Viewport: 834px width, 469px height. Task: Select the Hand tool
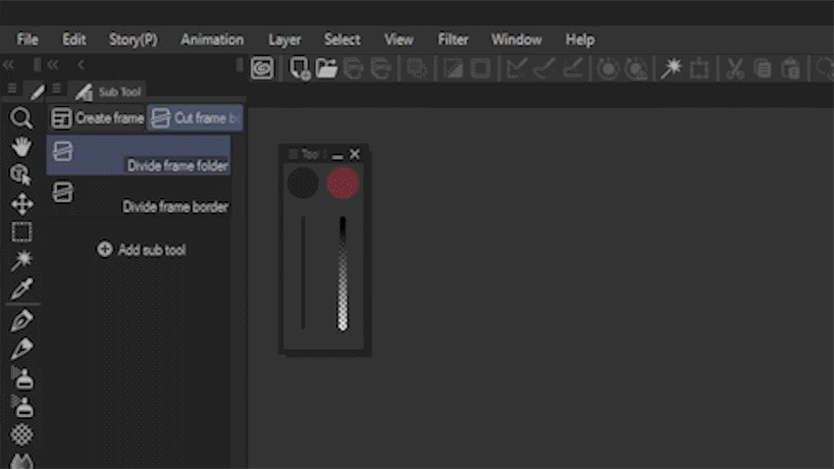pos(22,146)
